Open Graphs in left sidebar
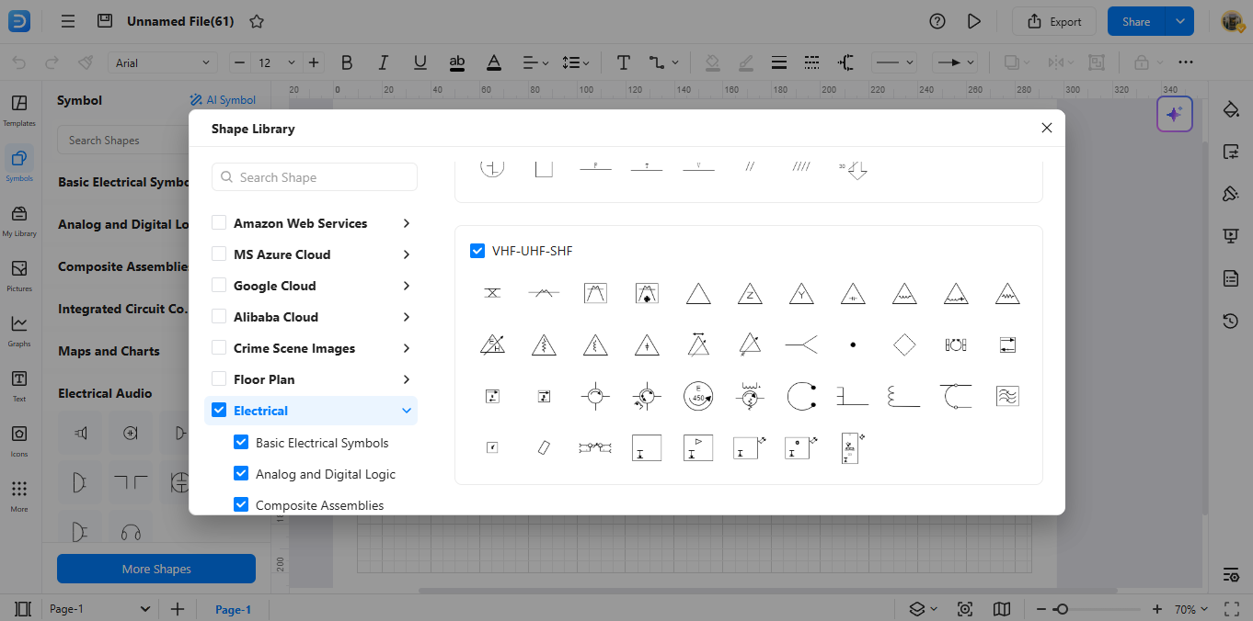The image size is (1253, 621). pyautogui.click(x=19, y=331)
